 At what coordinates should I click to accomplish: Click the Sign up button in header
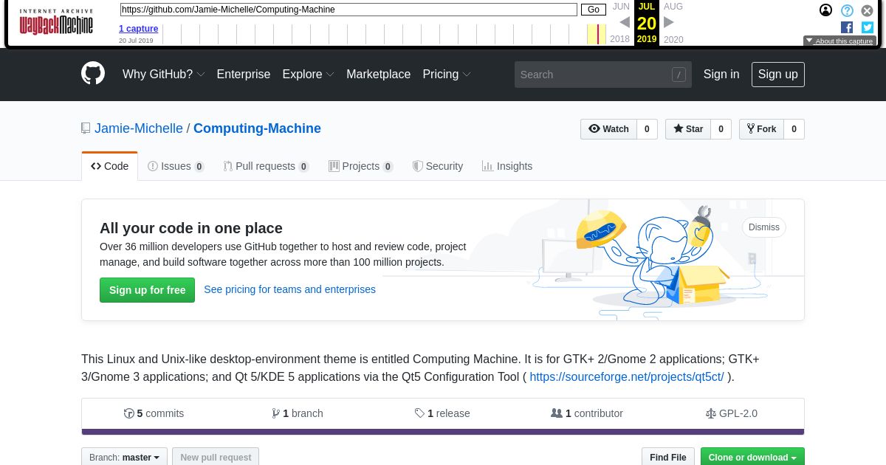[778, 75]
